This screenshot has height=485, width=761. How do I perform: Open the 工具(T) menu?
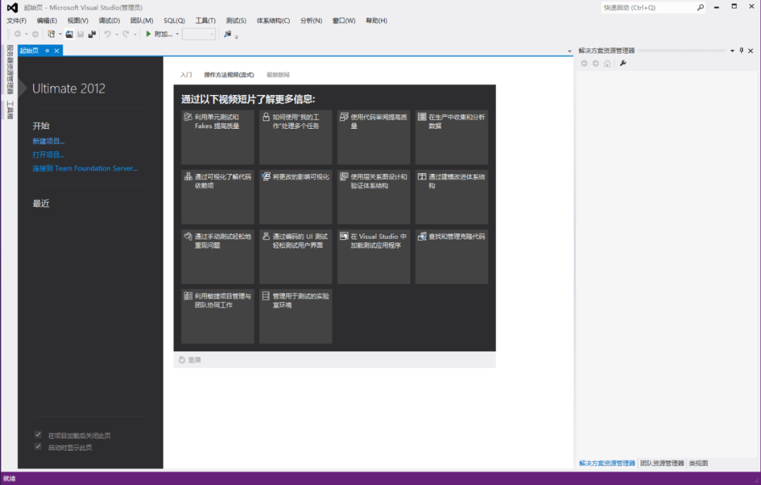tap(205, 20)
